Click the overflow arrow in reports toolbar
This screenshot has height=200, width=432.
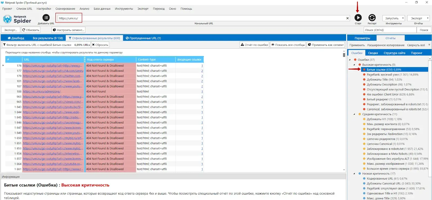coord(429,45)
